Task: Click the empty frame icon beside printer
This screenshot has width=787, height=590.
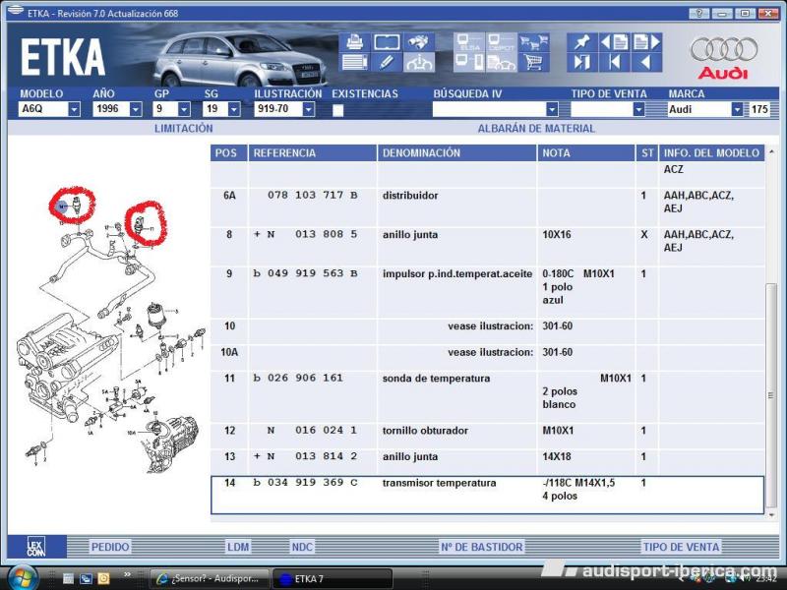Action: [387, 42]
